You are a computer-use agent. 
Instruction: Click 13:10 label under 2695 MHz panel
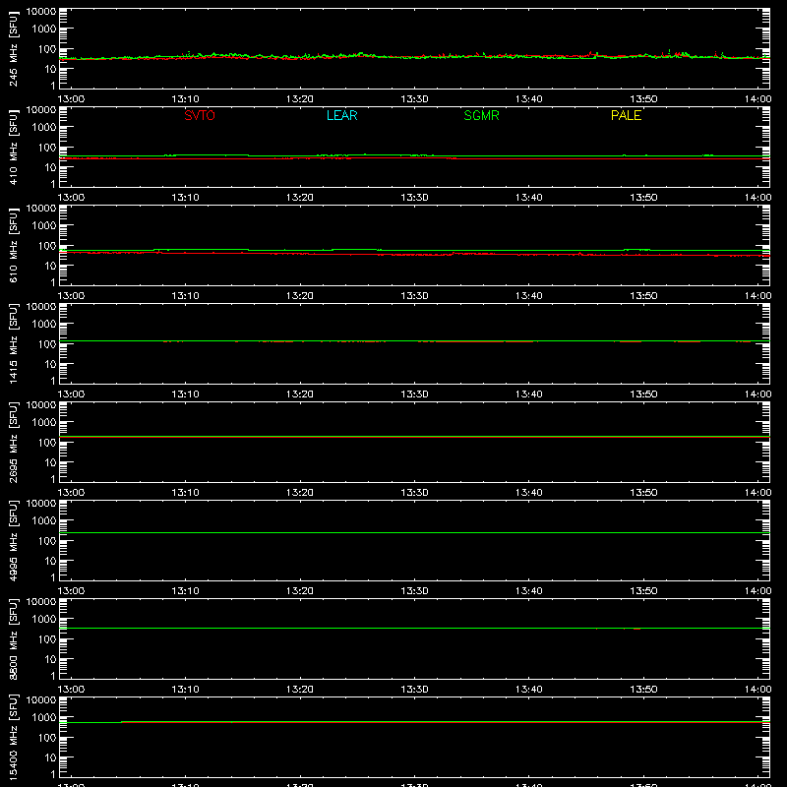click(x=186, y=493)
